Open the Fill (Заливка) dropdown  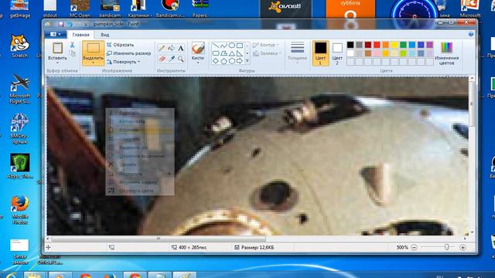point(267,53)
